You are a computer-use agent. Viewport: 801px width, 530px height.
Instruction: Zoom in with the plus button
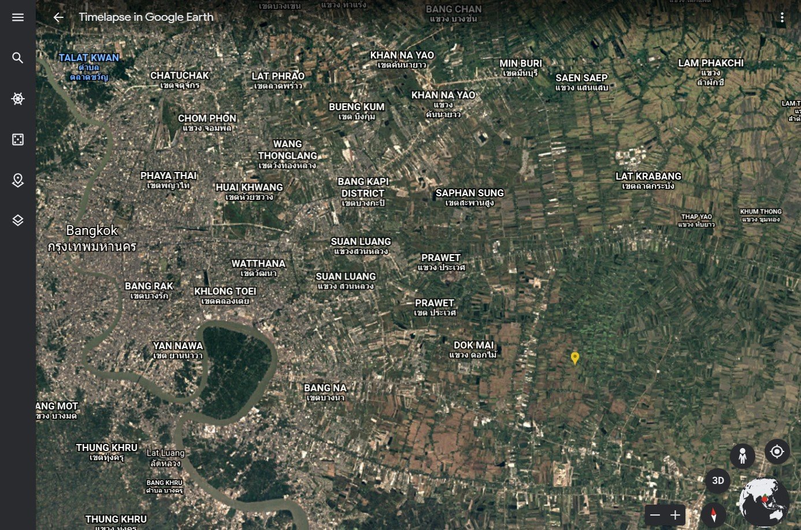(675, 515)
